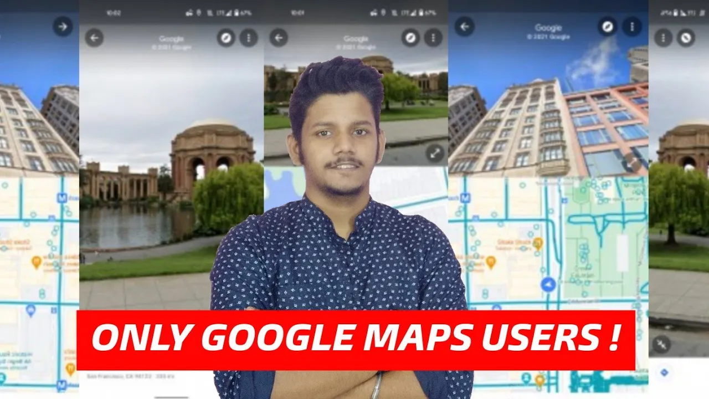Click the 10:02 clock in the status bar
Screen dimensions: 709x399
(114, 12)
